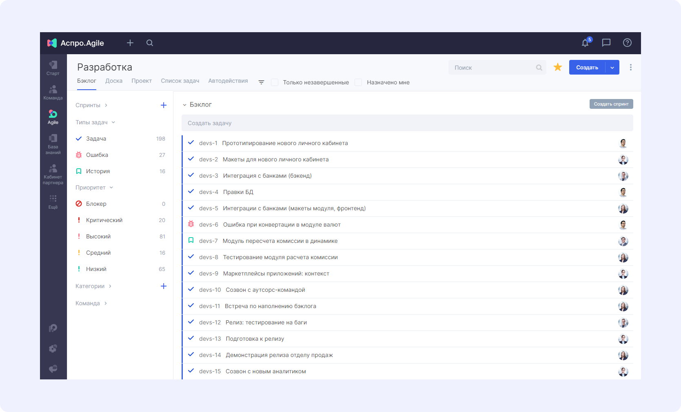Open База знаний in sidebar
681x412 pixels.
pyautogui.click(x=53, y=144)
